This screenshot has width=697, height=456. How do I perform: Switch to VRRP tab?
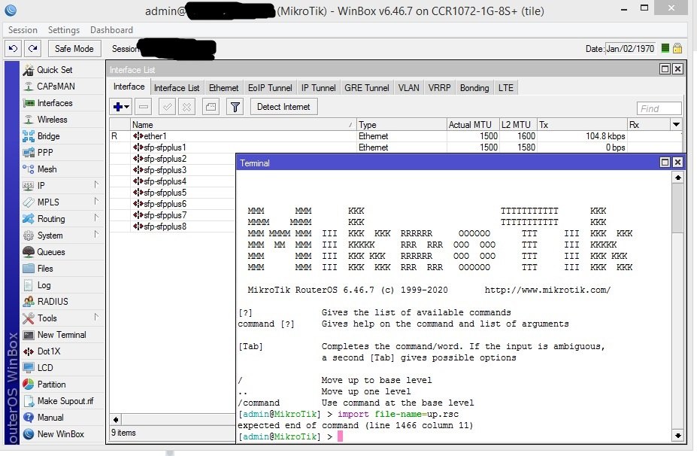[439, 87]
